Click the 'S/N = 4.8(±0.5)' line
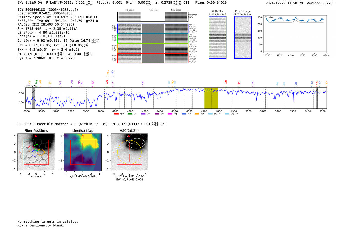352x239 pixels. pos(32,49)
